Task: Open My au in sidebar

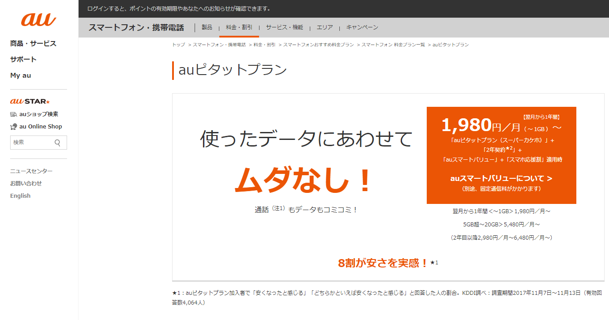Action: point(21,75)
